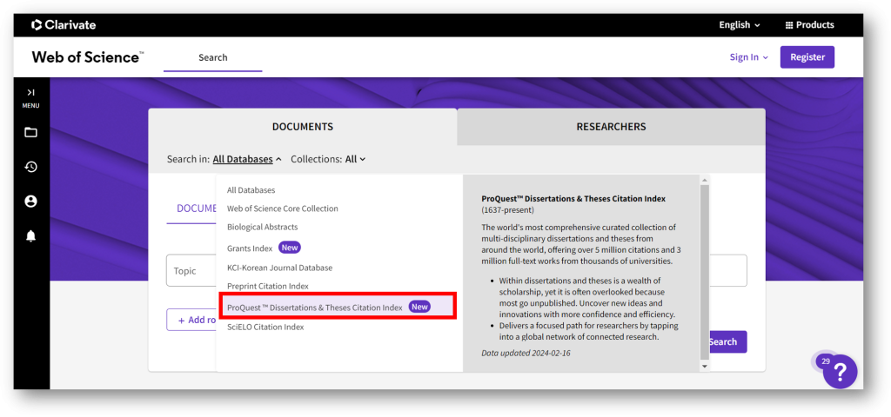The height and width of the screenshot is (417, 891).
Task: Open notifications bell icon
Action: pyautogui.click(x=30, y=236)
